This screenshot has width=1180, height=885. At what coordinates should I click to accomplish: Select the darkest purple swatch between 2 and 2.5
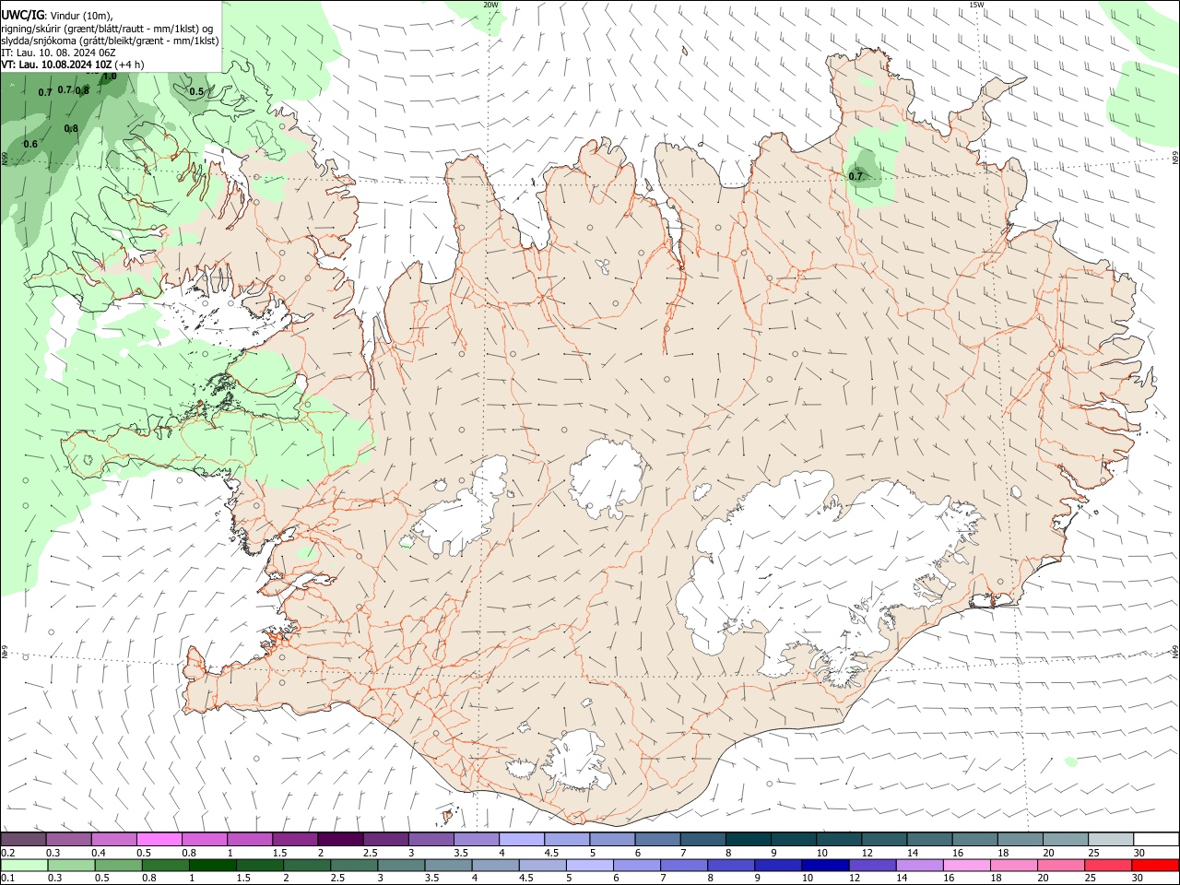click(339, 840)
